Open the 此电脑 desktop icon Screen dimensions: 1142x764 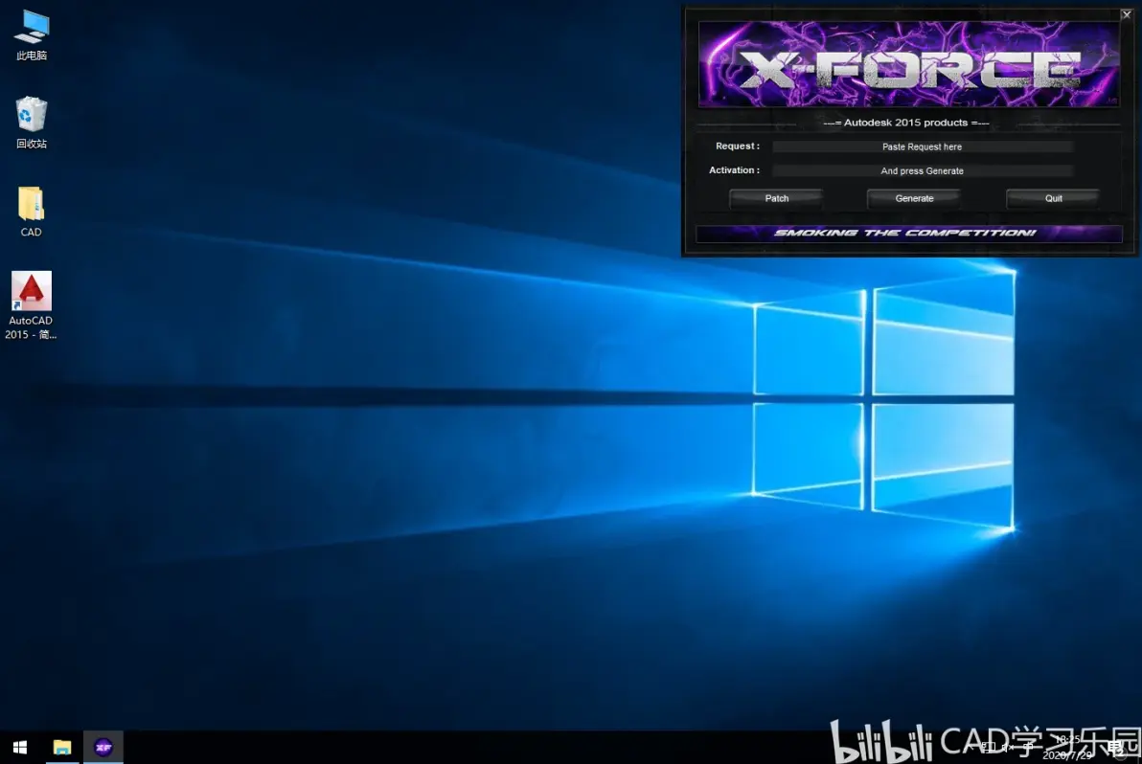point(32,35)
